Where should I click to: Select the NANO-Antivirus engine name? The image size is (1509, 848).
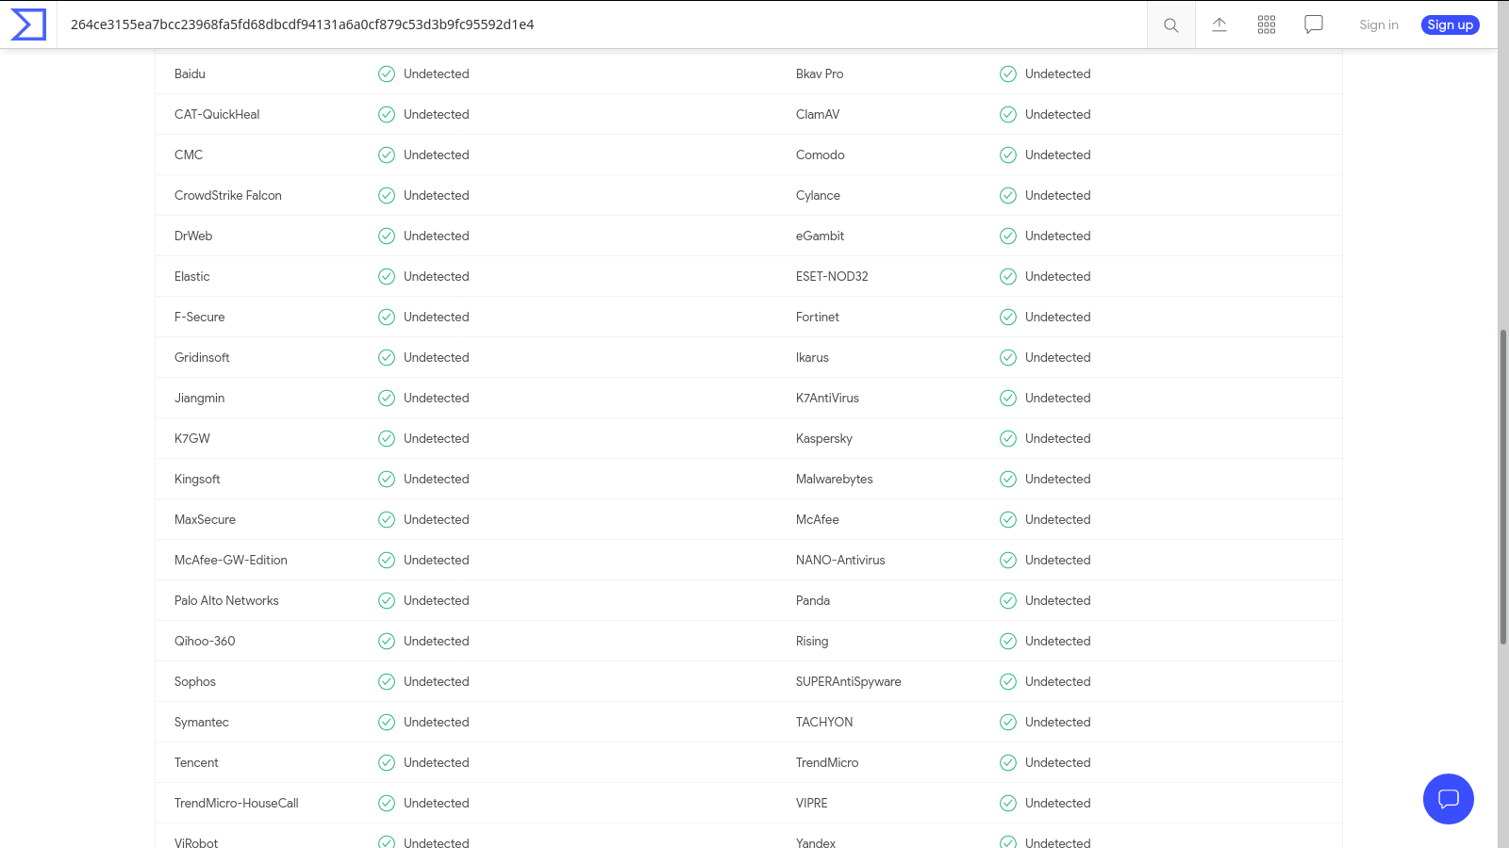[x=840, y=560]
